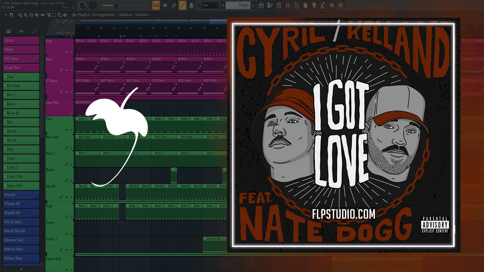The image size is (484, 272).
Task: Mute the Kick track
Action: click(71, 52)
